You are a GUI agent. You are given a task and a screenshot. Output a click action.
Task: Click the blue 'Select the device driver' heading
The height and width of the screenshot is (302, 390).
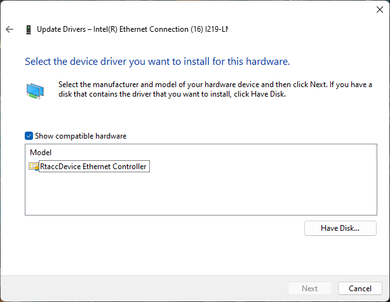pyautogui.click(x=157, y=62)
